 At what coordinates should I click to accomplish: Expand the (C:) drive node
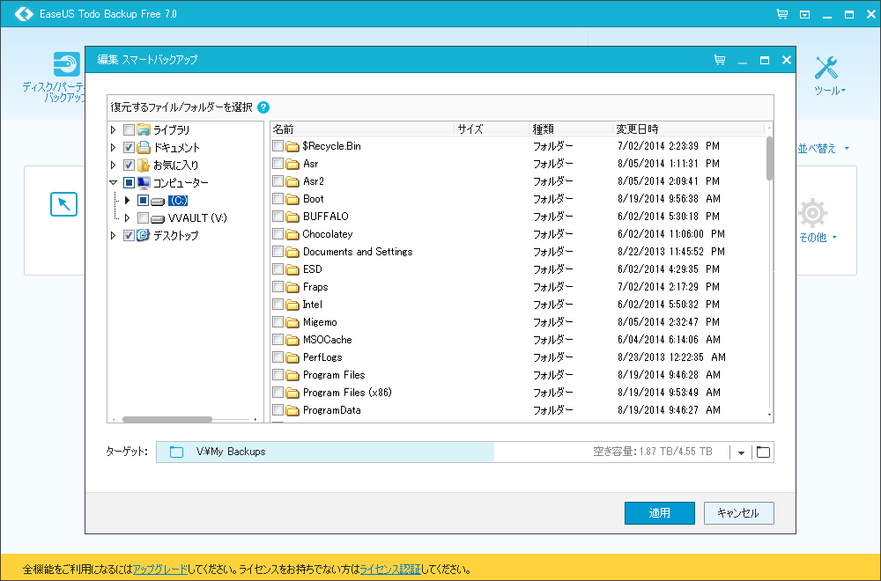[x=128, y=201]
